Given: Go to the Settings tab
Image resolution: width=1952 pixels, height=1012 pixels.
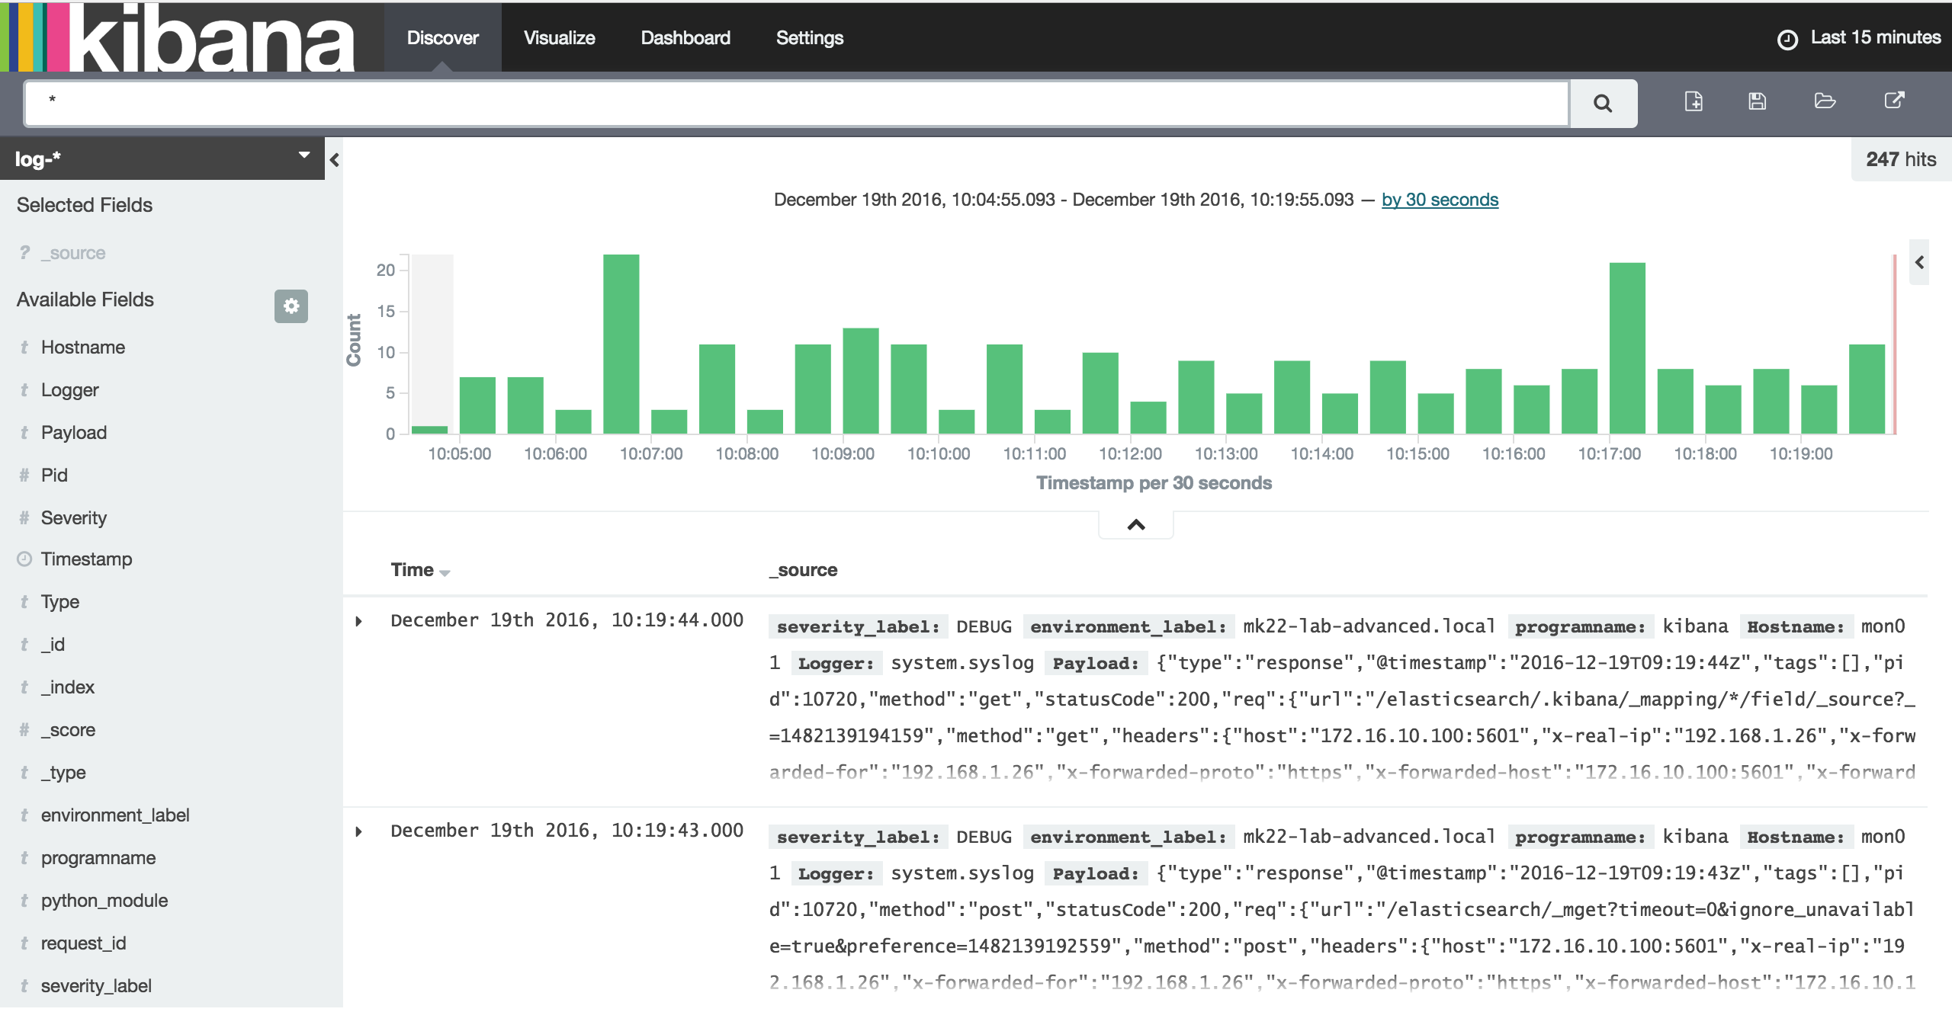Looking at the screenshot, I should (809, 37).
